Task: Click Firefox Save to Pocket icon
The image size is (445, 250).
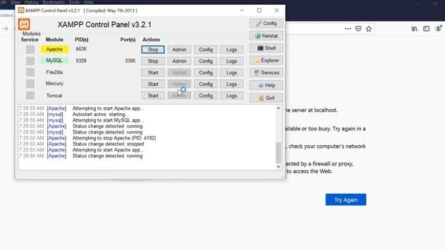Action: pyautogui.click(x=358, y=28)
